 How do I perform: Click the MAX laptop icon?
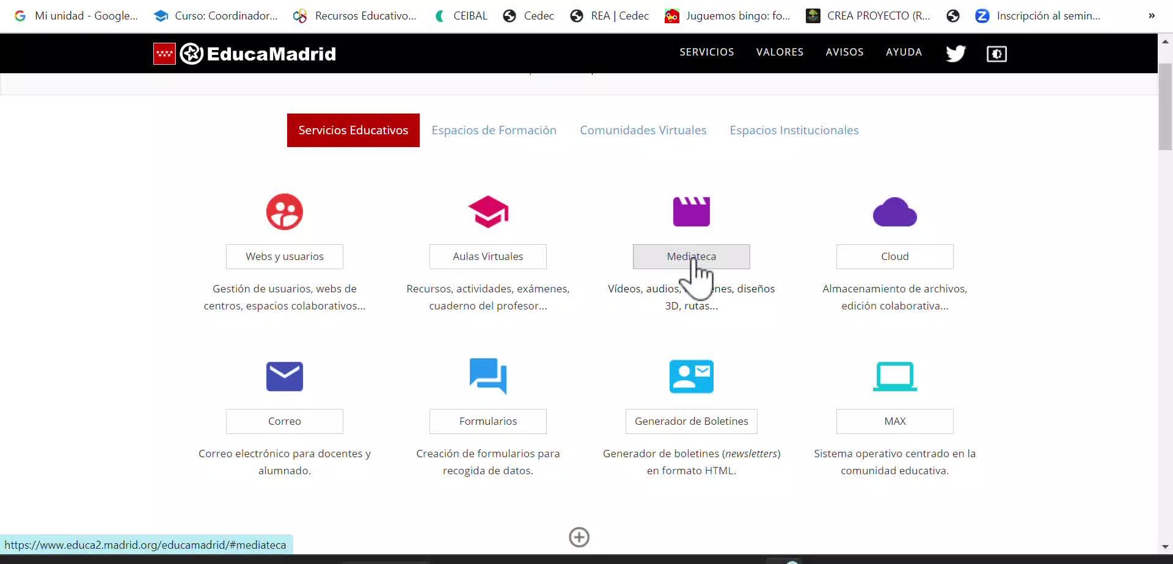895,376
